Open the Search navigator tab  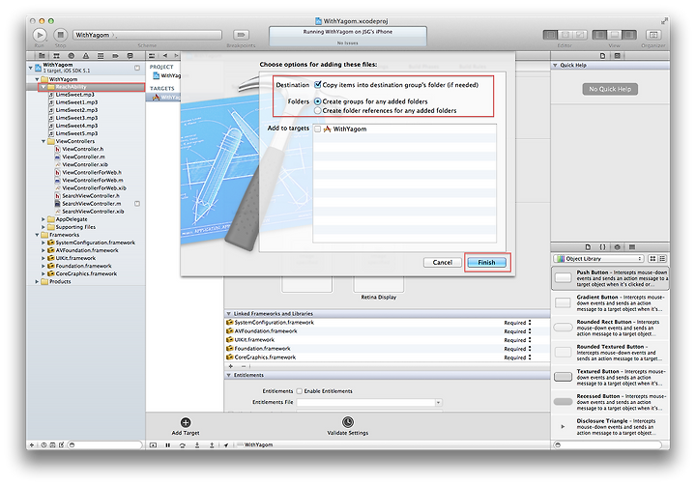coord(71,56)
